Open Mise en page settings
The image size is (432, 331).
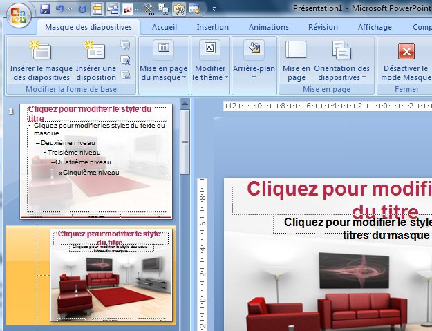point(296,62)
